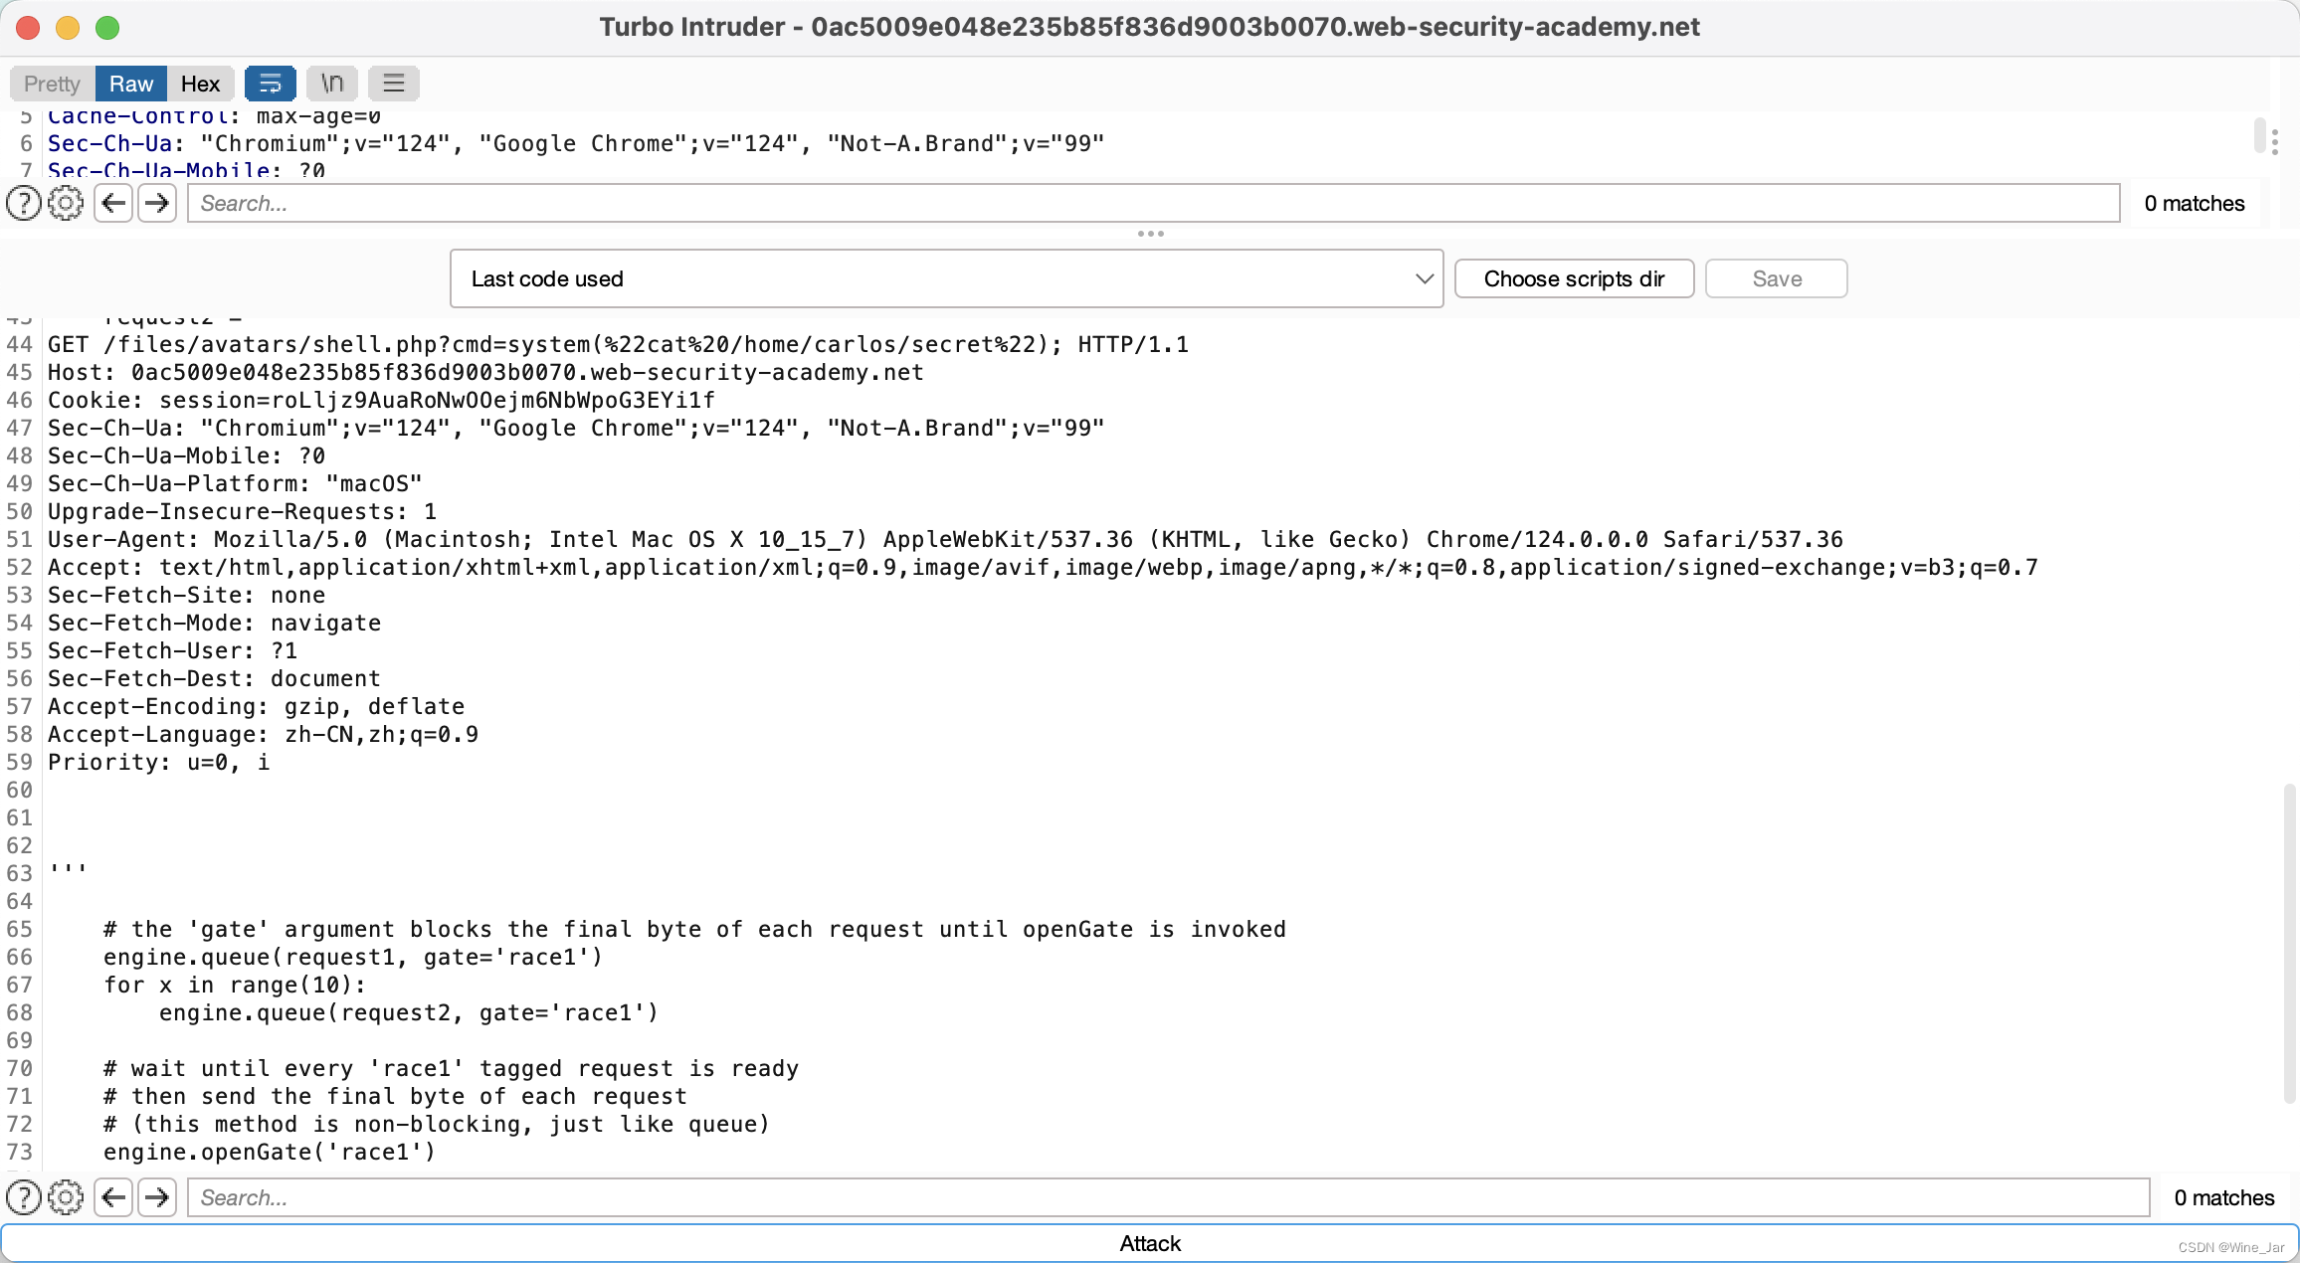Image resolution: width=2300 pixels, height=1263 pixels.
Task: Switch to the Pretty view tab
Action: pyautogui.click(x=52, y=84)
